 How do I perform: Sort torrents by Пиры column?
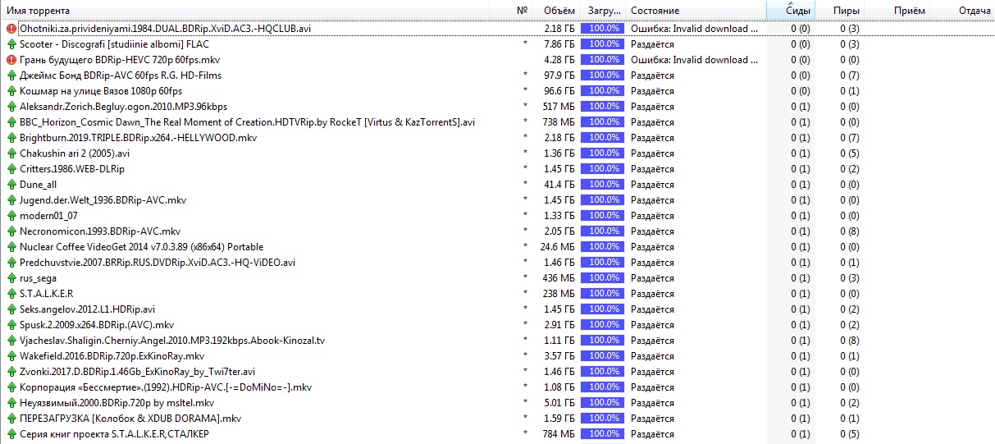[x=846, y=11]
